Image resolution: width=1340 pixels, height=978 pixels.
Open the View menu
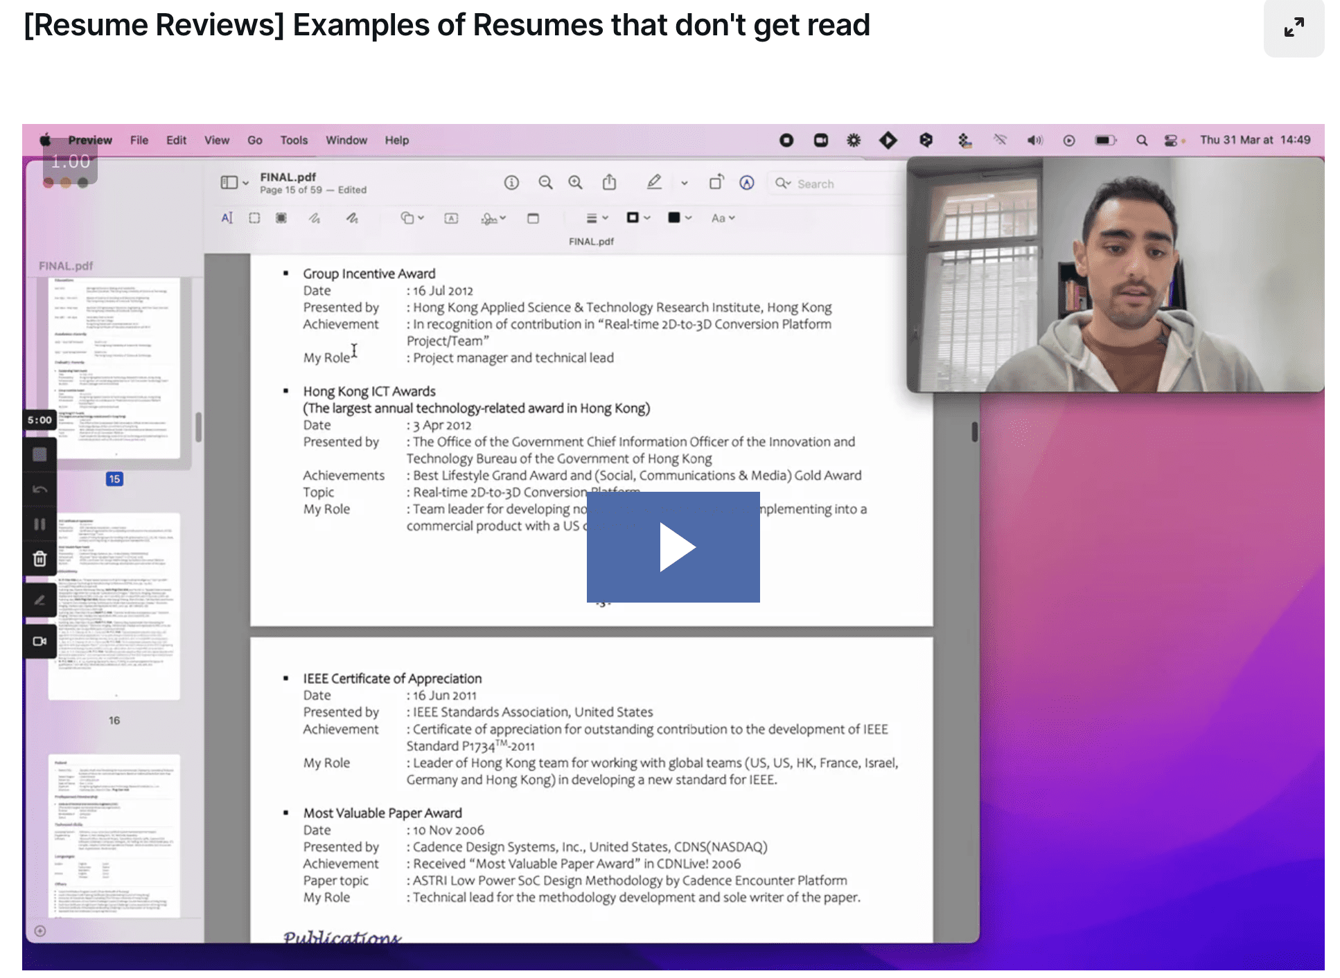coord(216,140)
